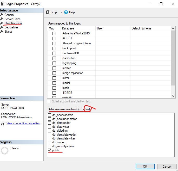Tick the db_denydatareader role
178x171 pixels.
click(49, 135)
